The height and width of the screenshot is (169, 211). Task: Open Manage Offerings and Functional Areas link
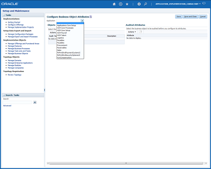click(23, 44)
